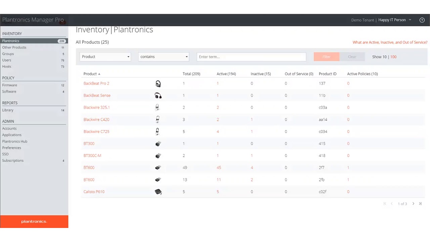The image size is (430, 242).
Task: Open Groups in the sidebar
Action: tap(8, 54)
